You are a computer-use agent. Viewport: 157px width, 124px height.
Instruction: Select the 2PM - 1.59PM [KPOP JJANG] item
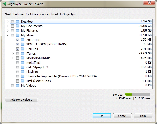click(x=47, y=44)
